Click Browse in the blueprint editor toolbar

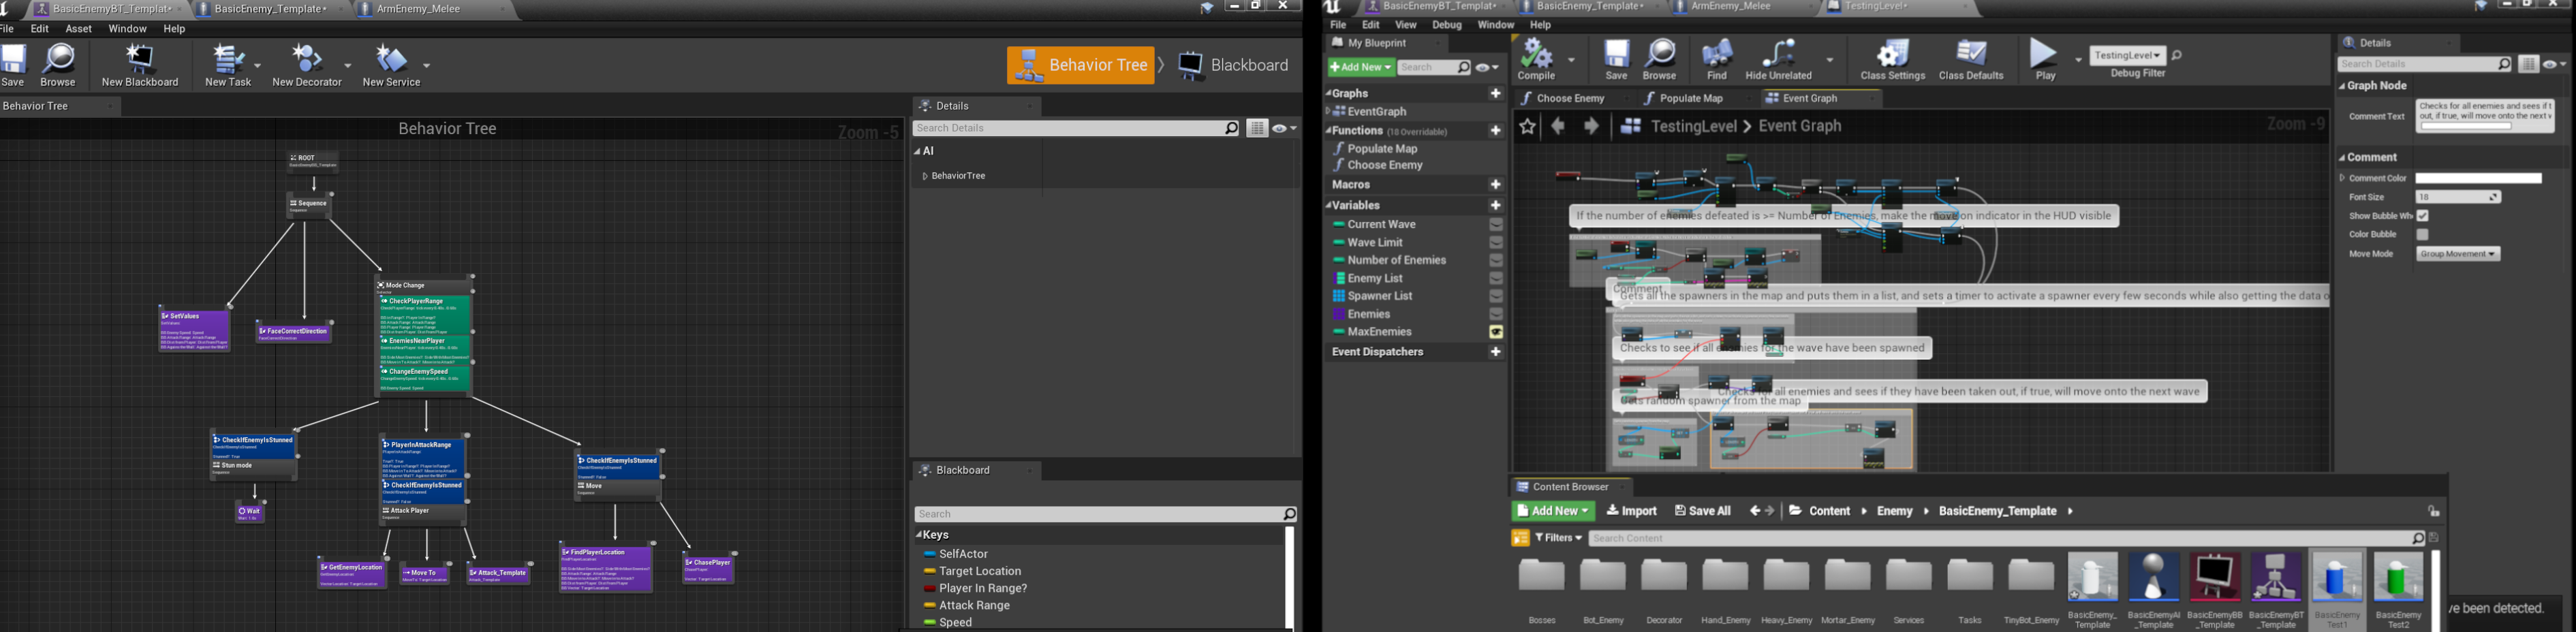coord(1660,60)
